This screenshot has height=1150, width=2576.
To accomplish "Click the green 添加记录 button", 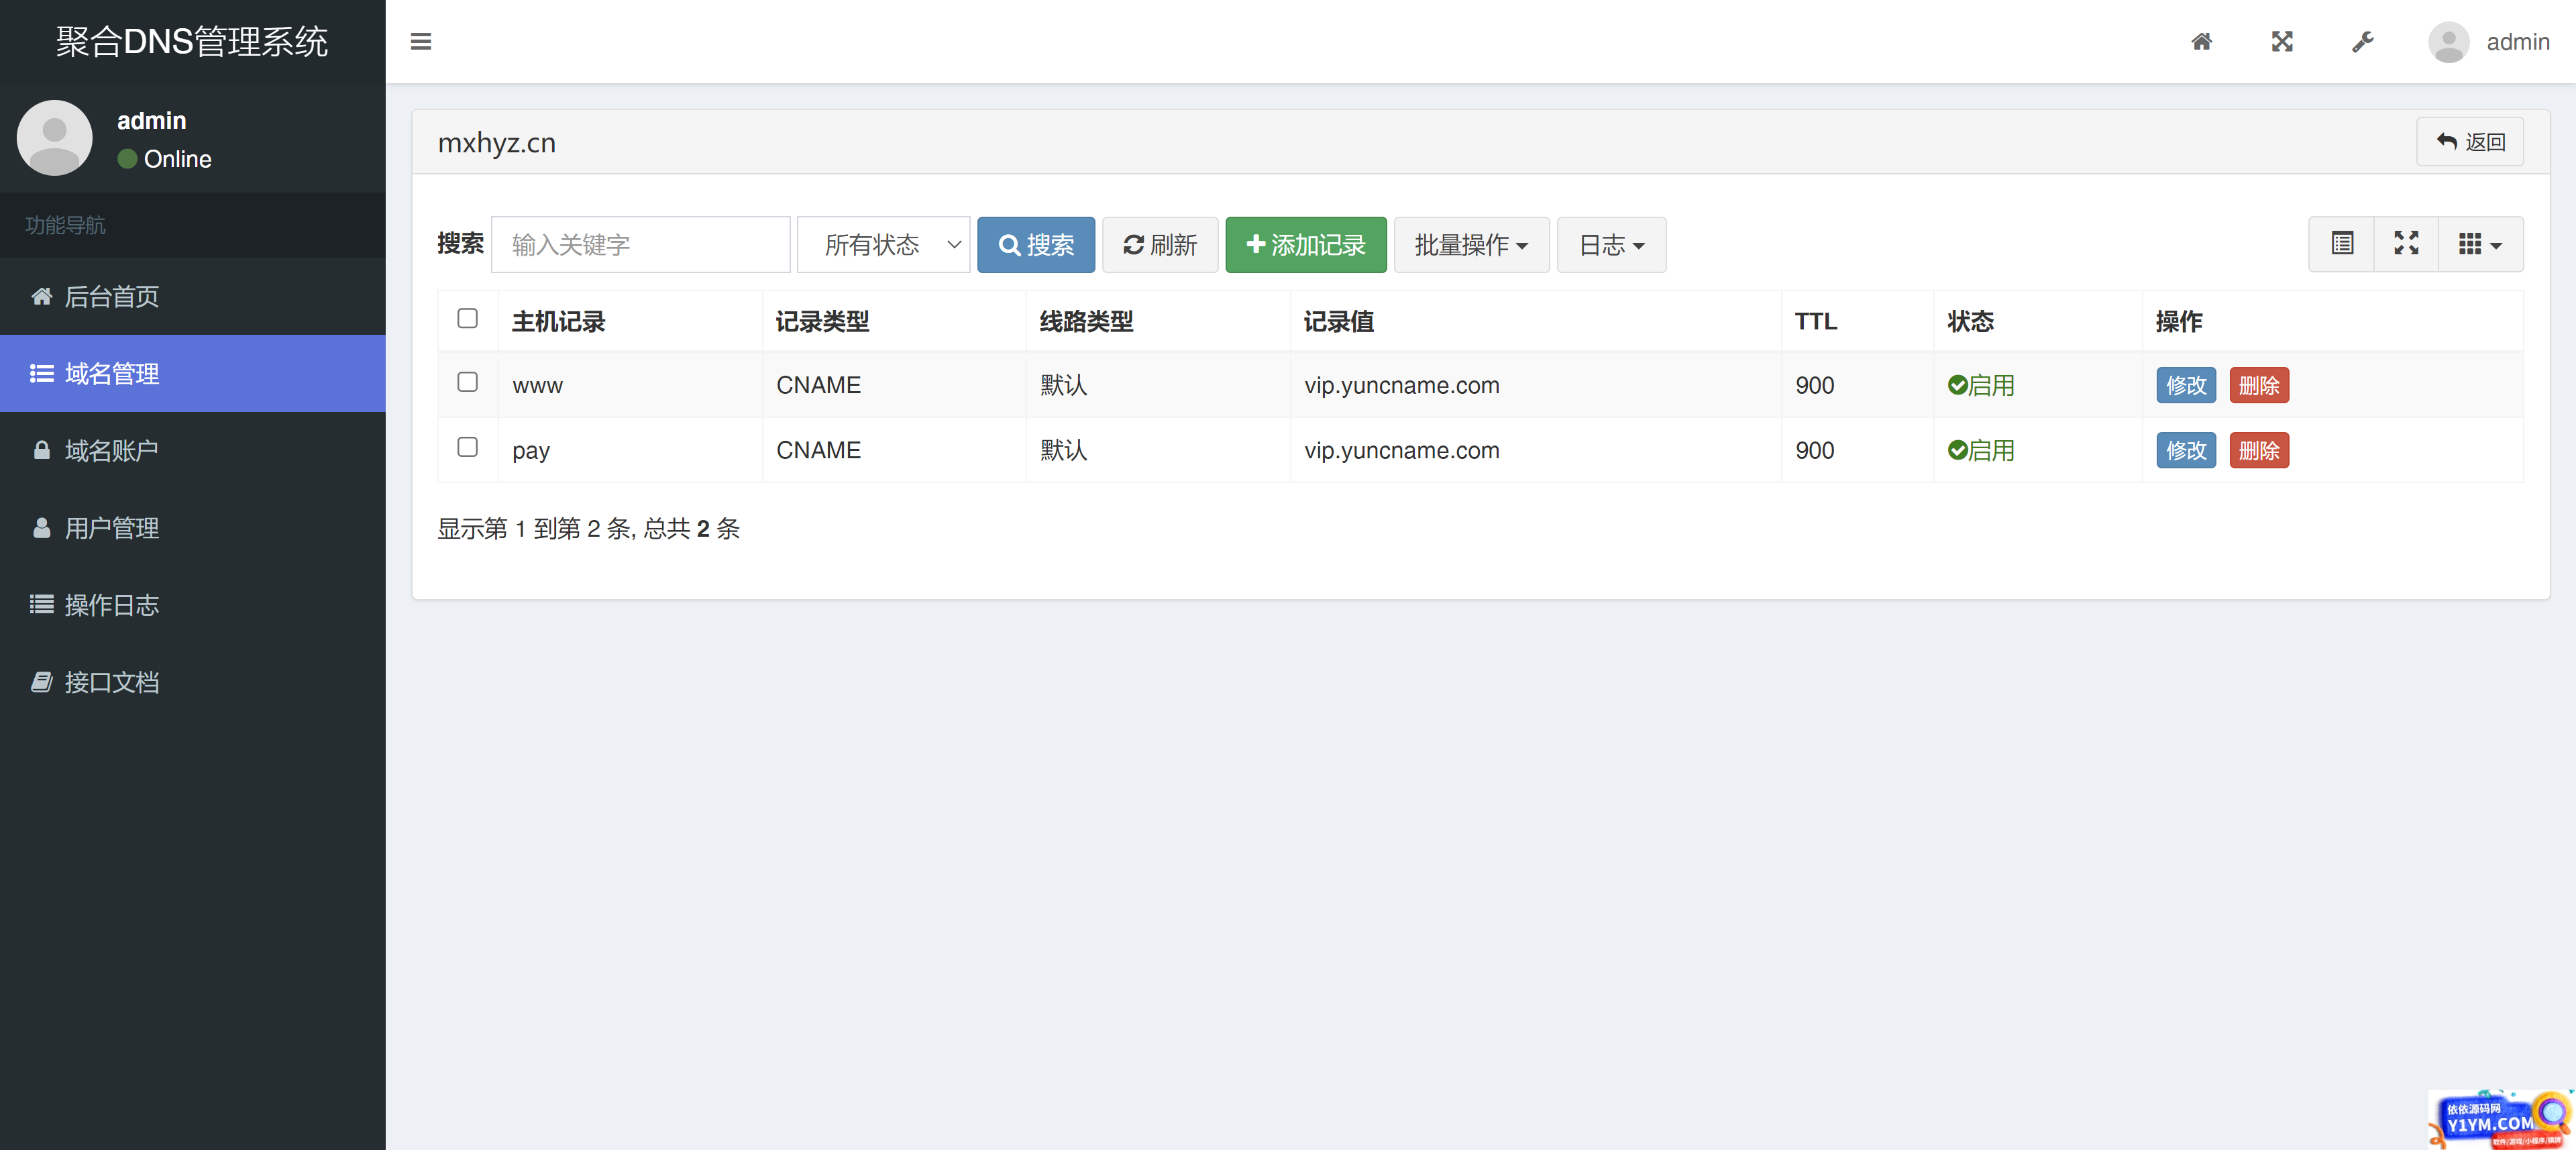I will click(x=1306, y=244).
